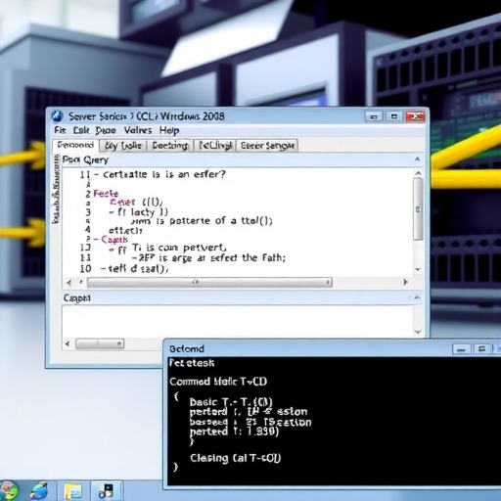The width and height of the screenshot is (501, 501).
Task: Open the 'Fie' menu in the menu bar
Action: [x=60, y=130]
